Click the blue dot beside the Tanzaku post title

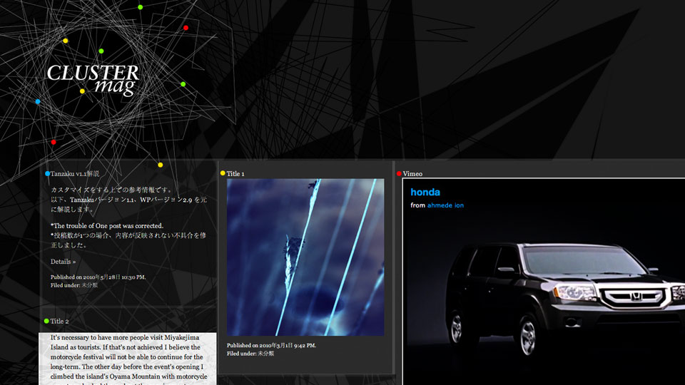(x=47, y=173)
